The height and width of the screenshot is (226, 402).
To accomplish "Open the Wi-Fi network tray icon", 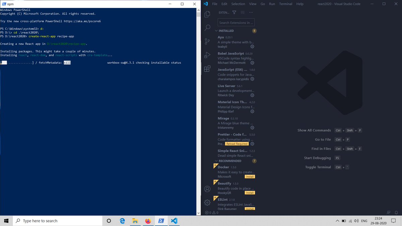I will [350, 221].
